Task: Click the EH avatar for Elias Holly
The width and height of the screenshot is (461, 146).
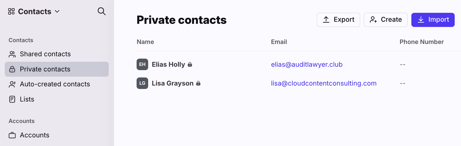Action: click(142, 64)
